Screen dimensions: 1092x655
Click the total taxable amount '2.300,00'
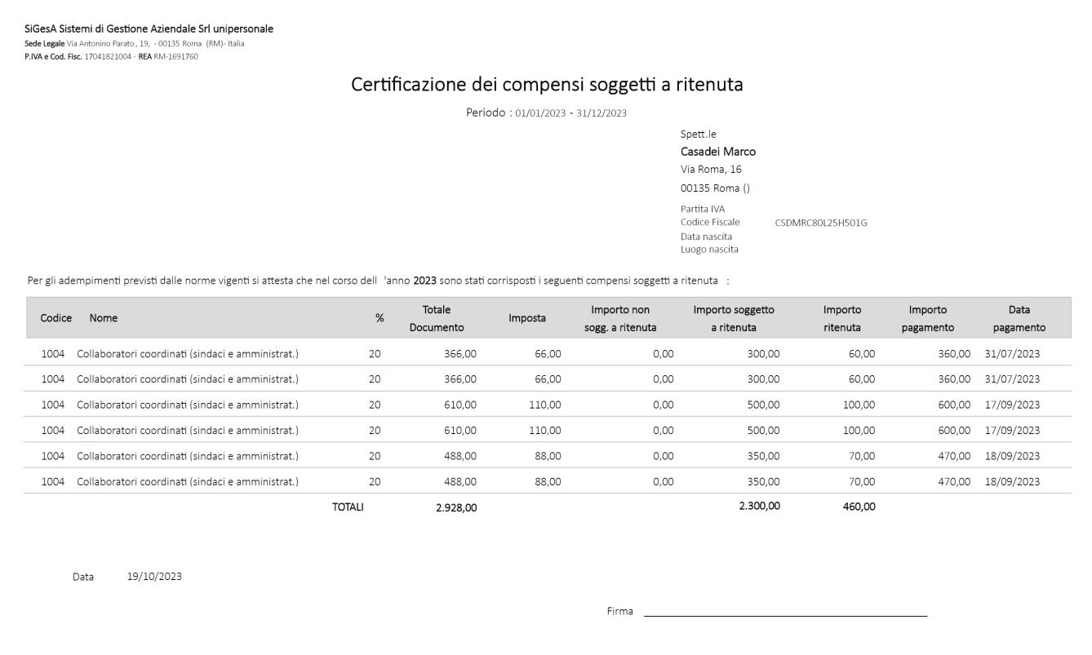coord(759,507)
